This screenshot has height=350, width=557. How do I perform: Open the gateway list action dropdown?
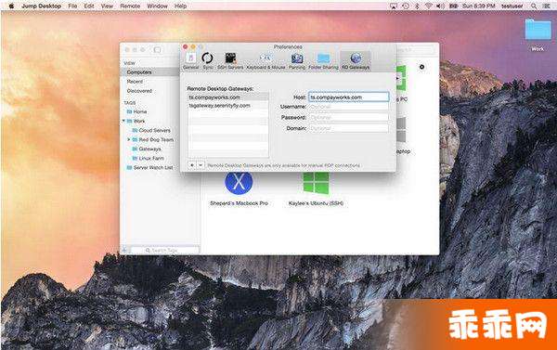tap(201, 165)
